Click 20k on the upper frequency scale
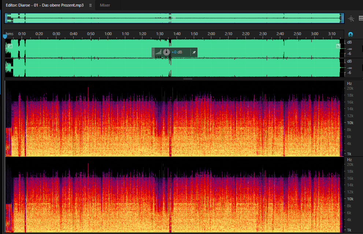The width and height of the screenshot is (363, 234). click(350, 88)
